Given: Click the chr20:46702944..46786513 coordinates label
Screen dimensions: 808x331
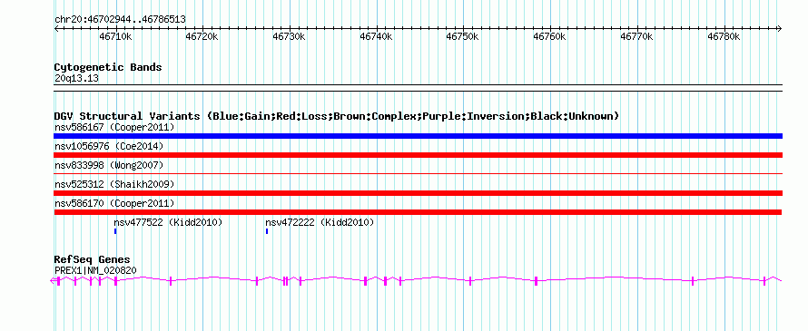Looking at the screenshot, I should [x=120, y=20].
